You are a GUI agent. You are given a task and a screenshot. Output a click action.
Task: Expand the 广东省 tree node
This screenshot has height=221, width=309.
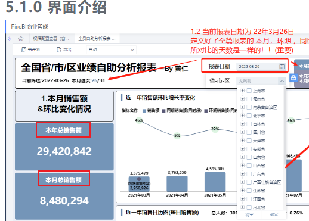click(x=242, y=174)
